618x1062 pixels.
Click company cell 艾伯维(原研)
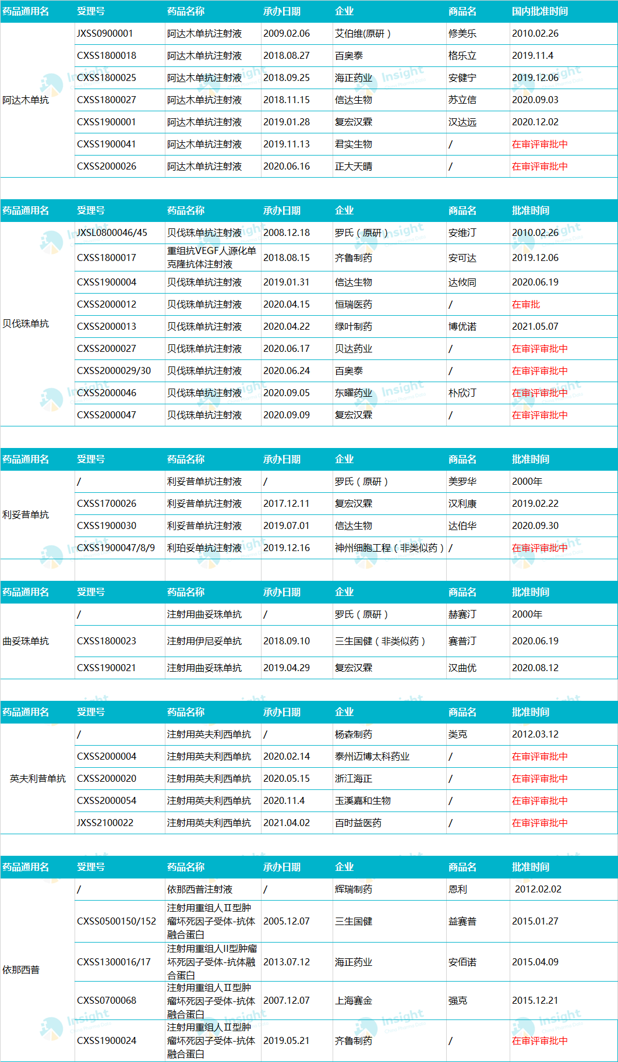pos(363,34)
